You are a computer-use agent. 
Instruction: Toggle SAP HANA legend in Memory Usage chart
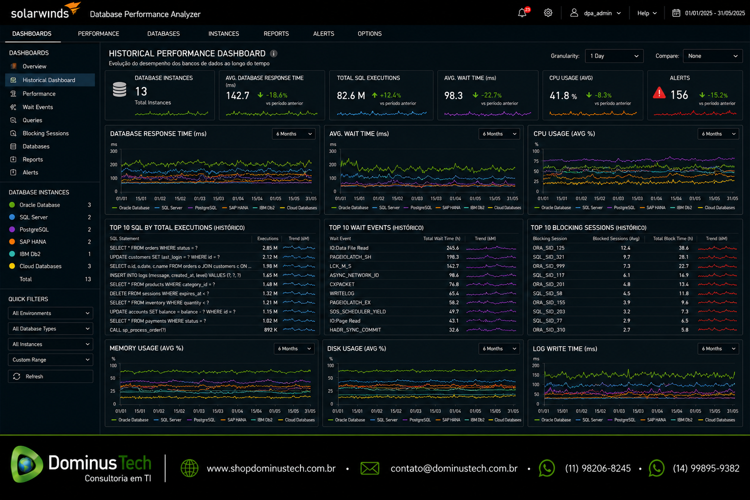[x=234, y=420]
